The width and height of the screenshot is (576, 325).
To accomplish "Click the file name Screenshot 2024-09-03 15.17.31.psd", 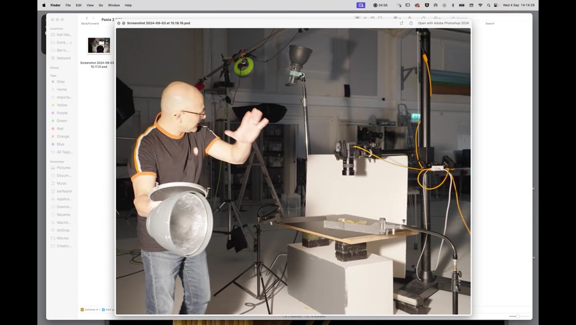I will coord(97,64).
